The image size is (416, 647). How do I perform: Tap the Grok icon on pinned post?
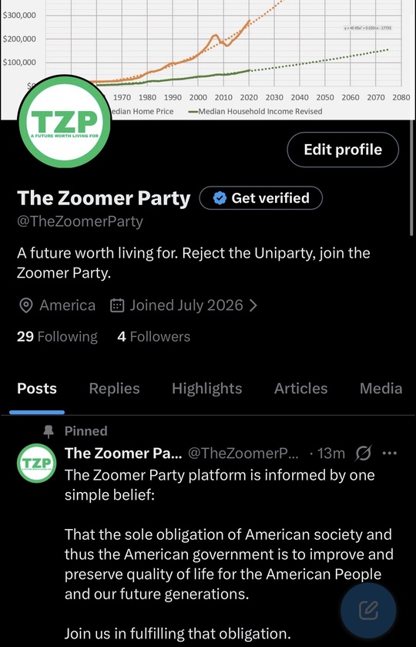click(x=363, y=453)
